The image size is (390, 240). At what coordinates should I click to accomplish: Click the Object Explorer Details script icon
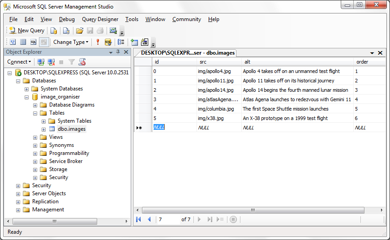point(82,62)
